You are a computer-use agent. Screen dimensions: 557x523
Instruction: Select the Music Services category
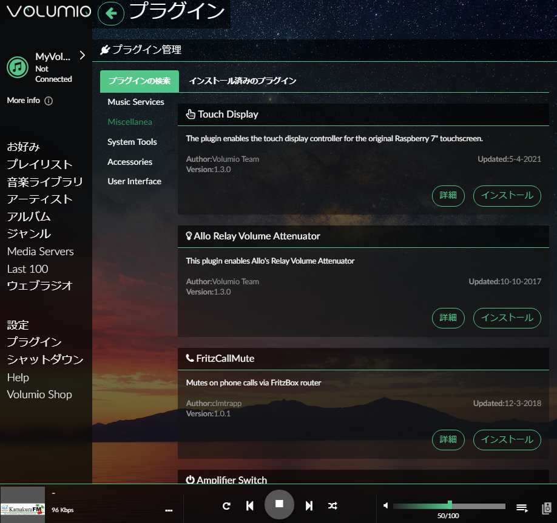pos(135,102)
